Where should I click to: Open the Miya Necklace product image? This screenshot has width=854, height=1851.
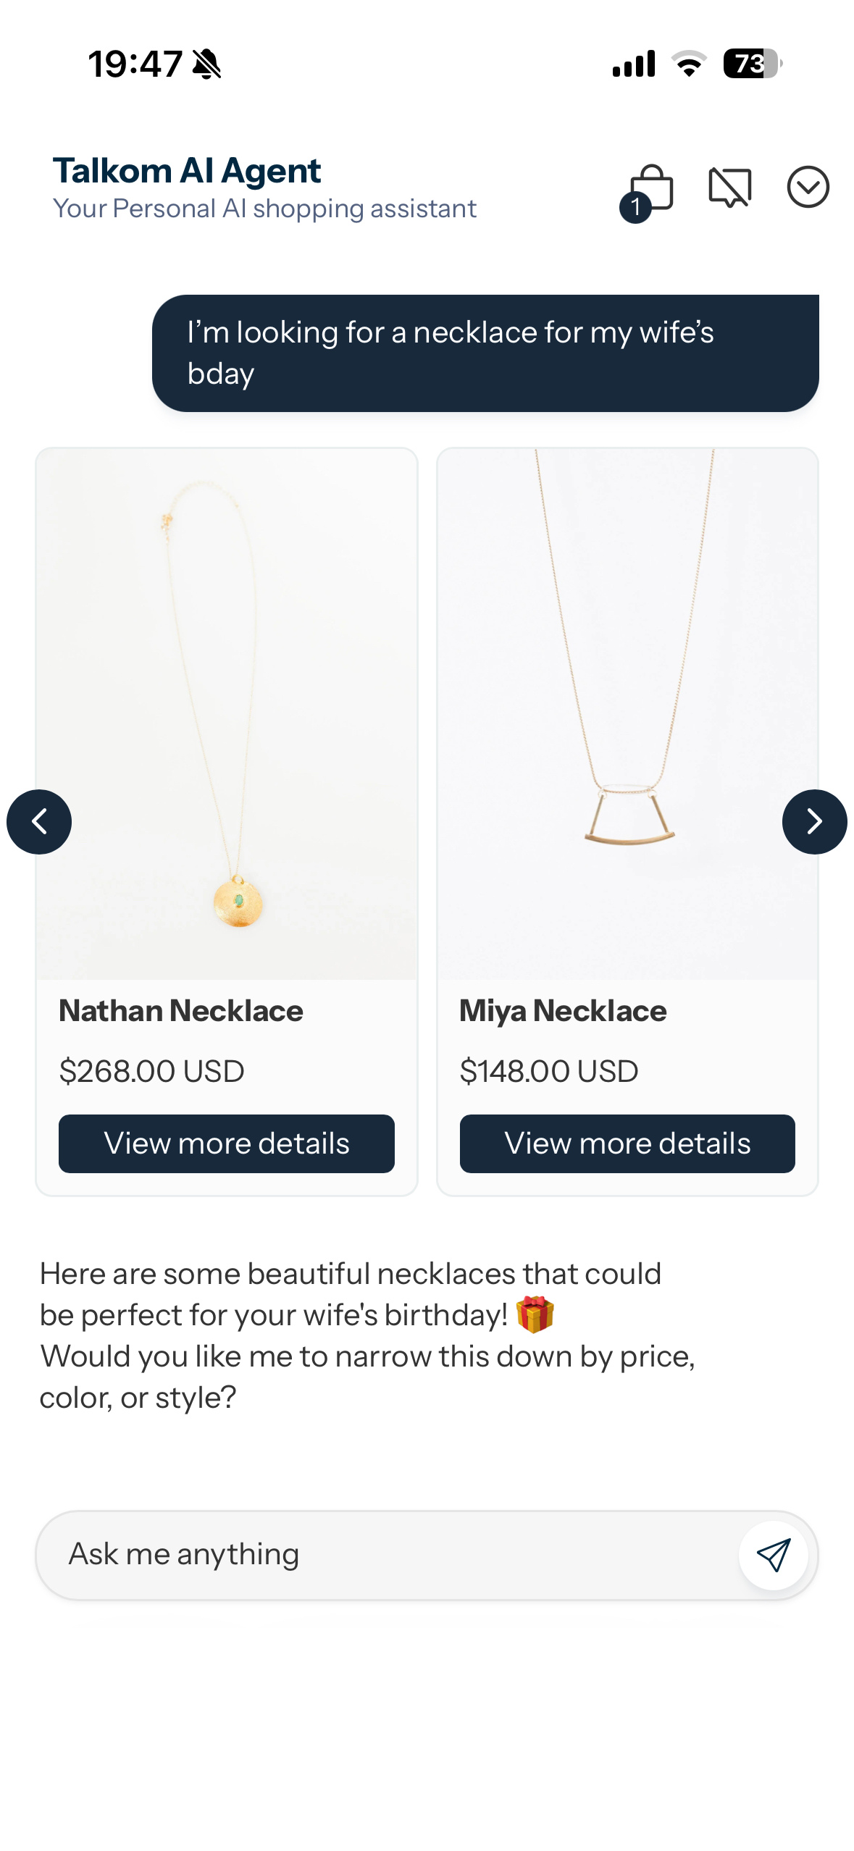point(627,713)
